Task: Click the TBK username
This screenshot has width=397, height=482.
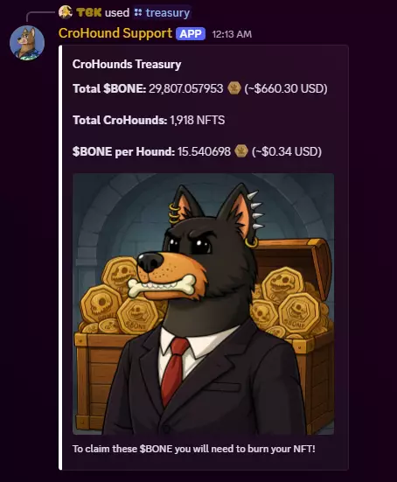Action: pos(89,12)
